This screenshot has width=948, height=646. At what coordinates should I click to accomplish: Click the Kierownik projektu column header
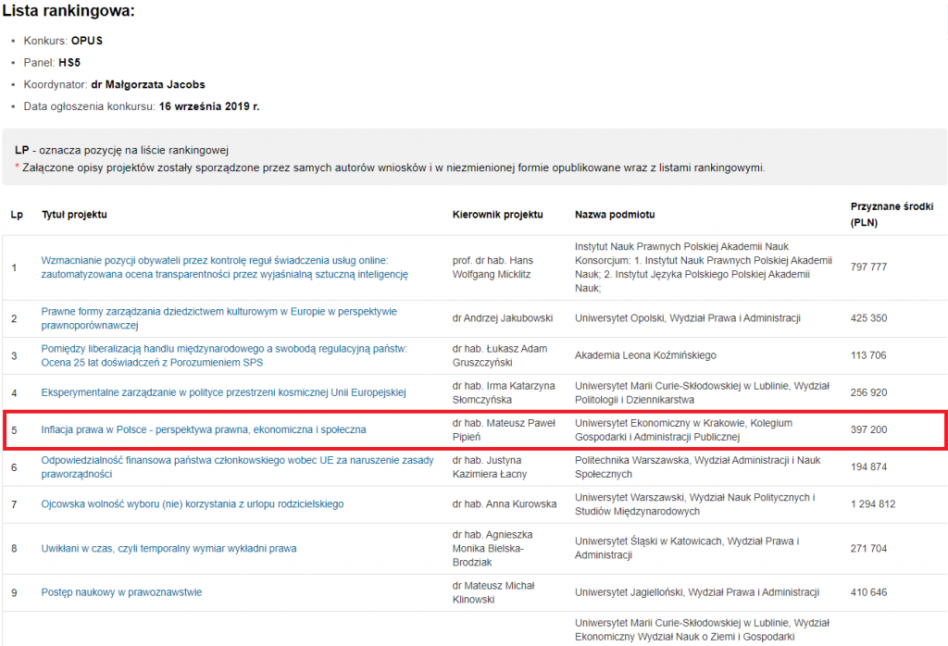[497, 215]
